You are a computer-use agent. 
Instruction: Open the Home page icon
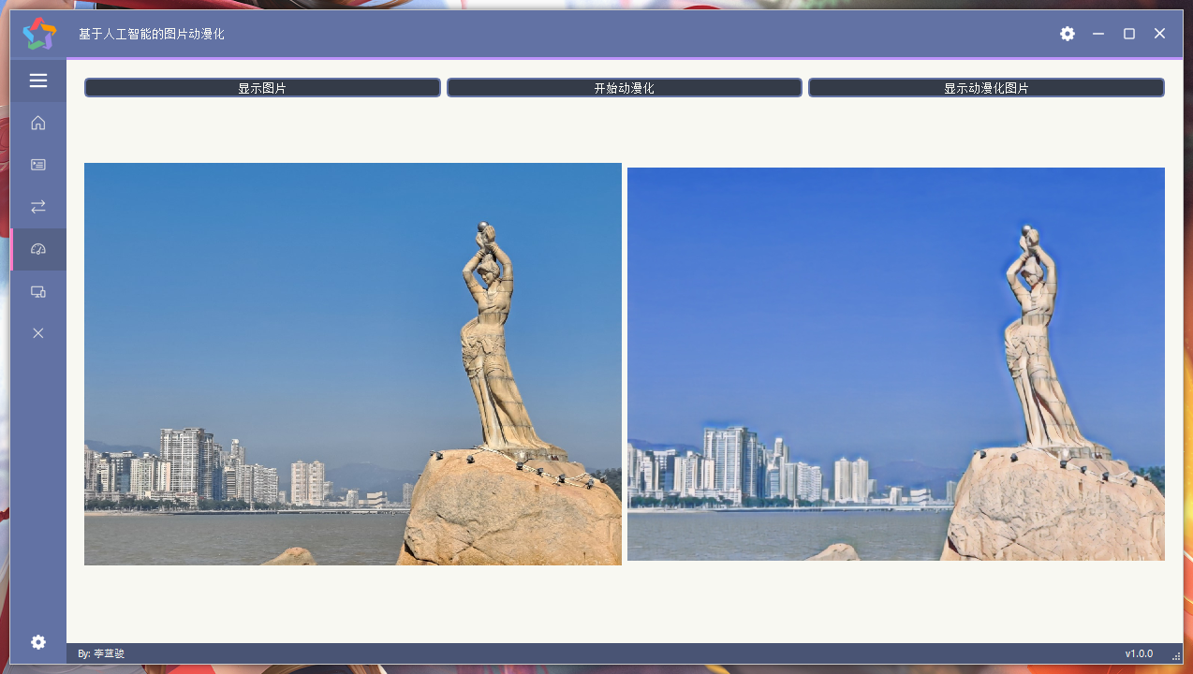point(38,123)
